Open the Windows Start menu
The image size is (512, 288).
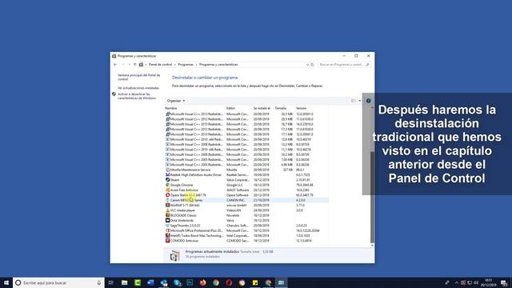pyautogui.click(x=6, y=282)
